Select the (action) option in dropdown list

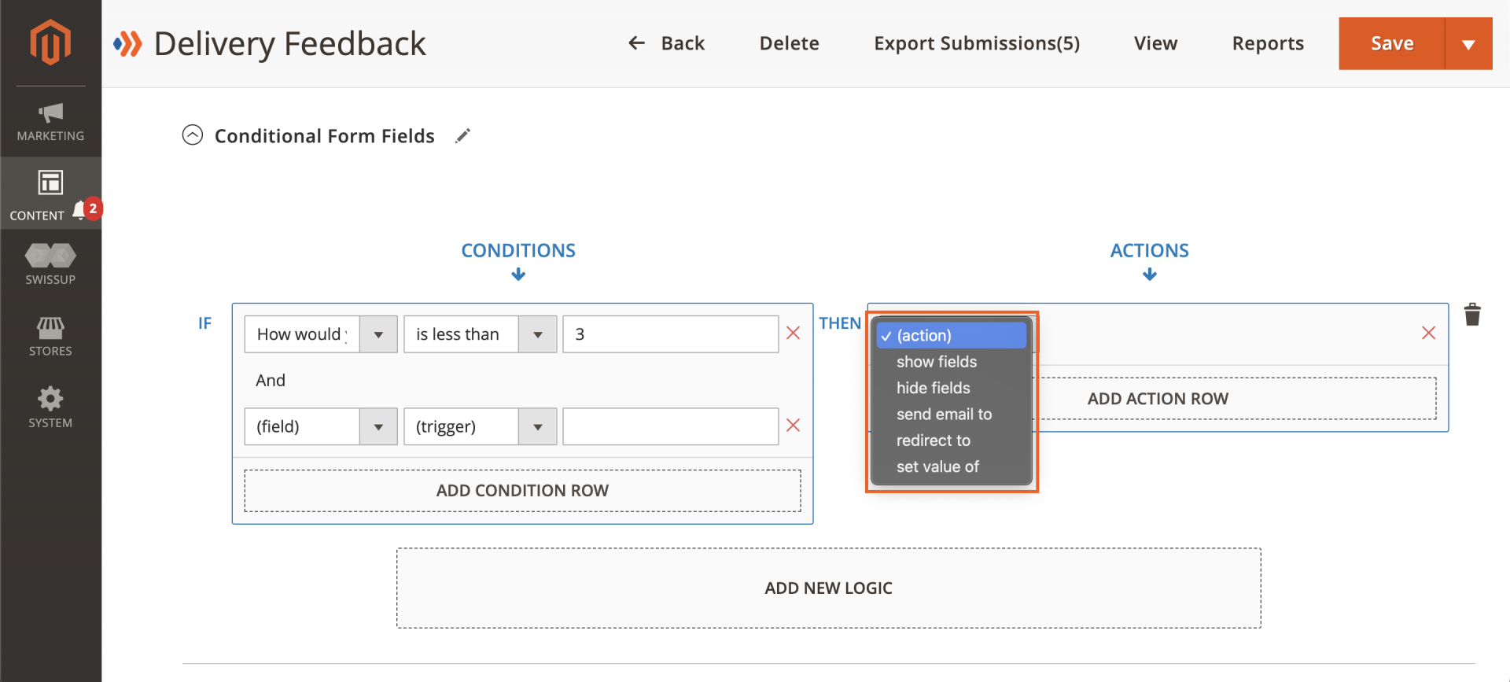pyautogui.click(x=952, y=335)
